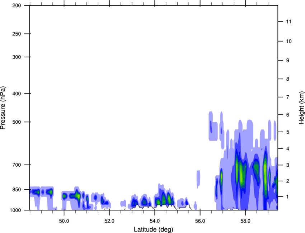Click the 400 pressure tick label
305x233 pixels.
[x=17, y=94]
